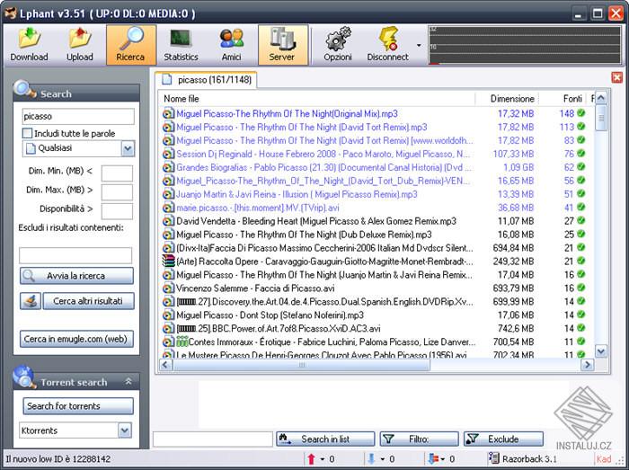Close the picasso results tab with red X

coord(617,77)
